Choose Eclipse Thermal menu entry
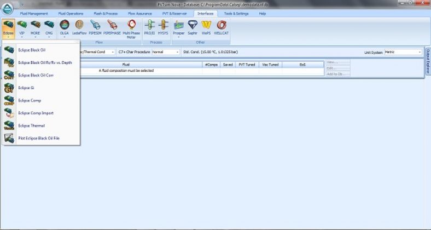The height and width of the screenshot is (230, 431). tap(41, 125)
